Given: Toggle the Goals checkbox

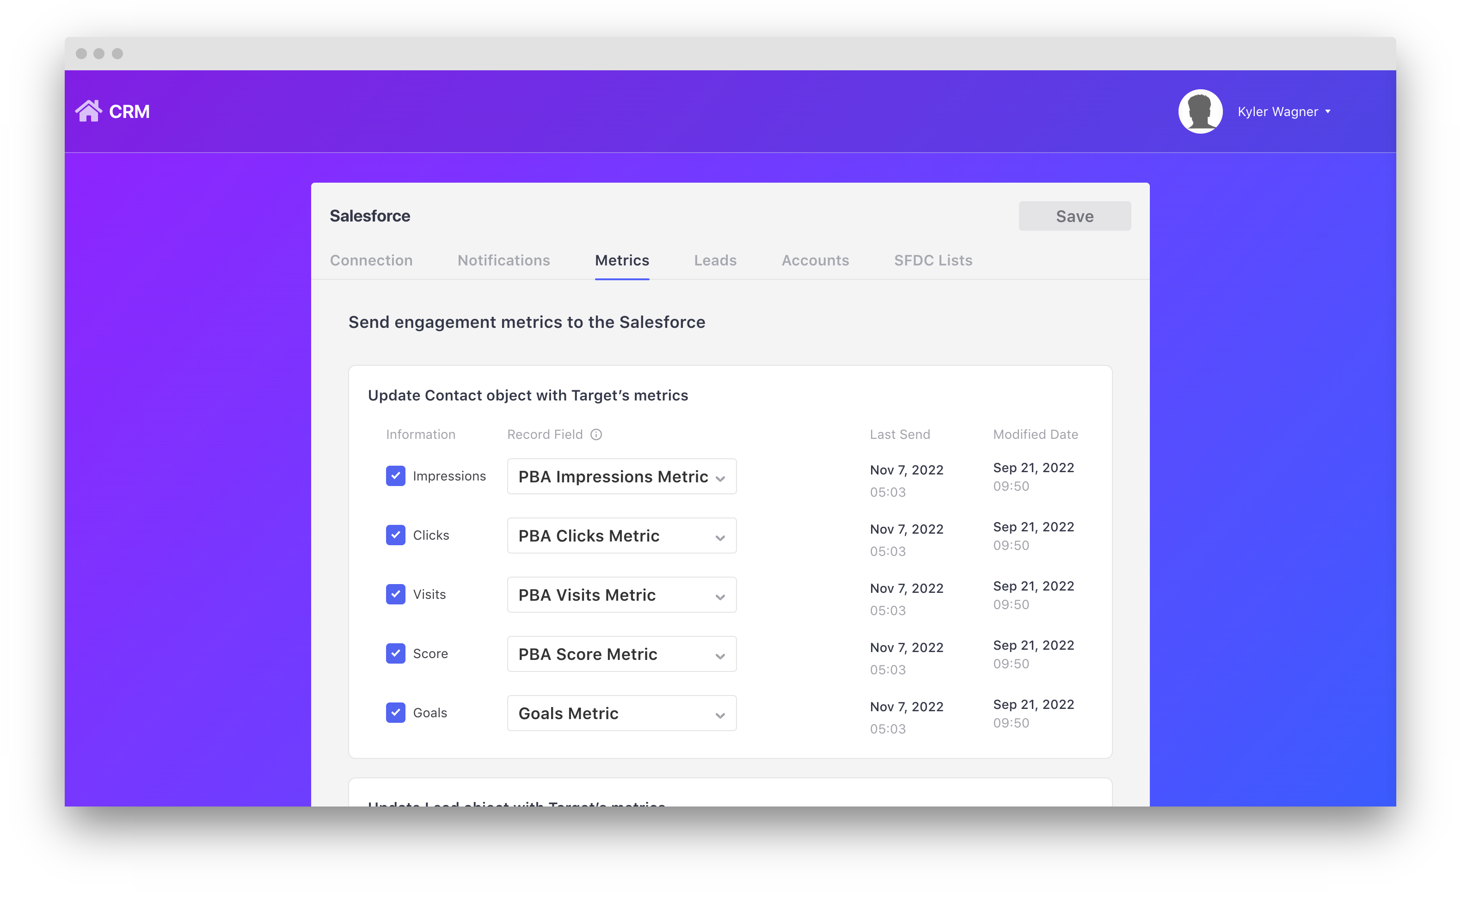Looking at the screenshot, I should (395, 712).
